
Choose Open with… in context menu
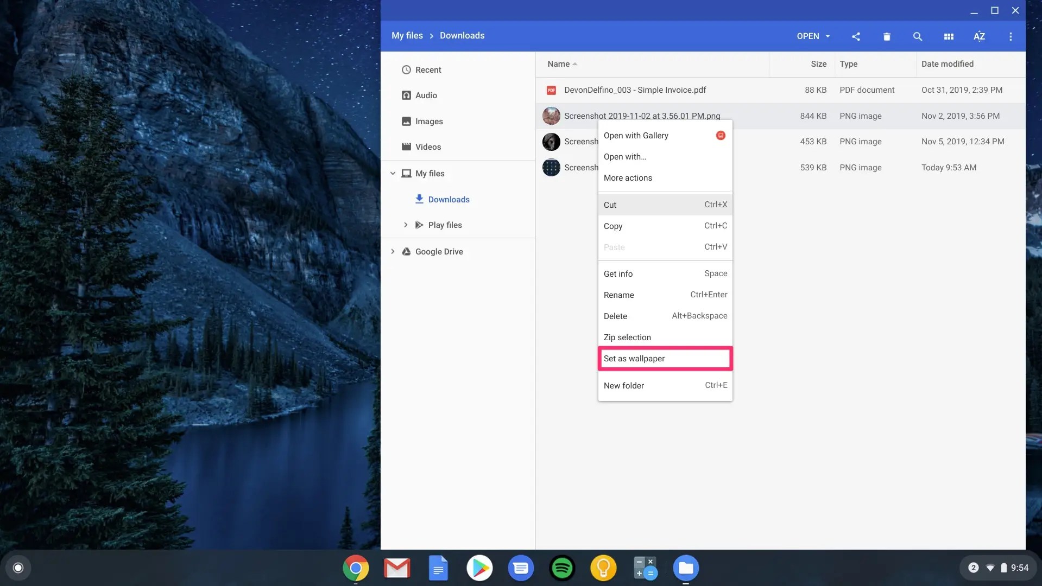[x=665, y=157]
